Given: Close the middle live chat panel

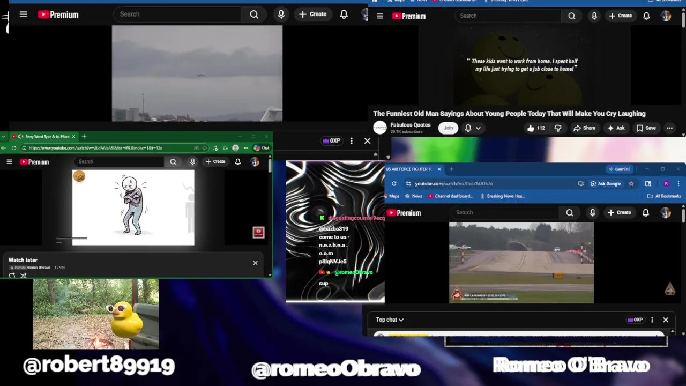Looking at the screenshot, I should point(367,141).
